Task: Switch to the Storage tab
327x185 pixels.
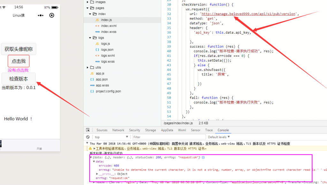Action: 151,130
